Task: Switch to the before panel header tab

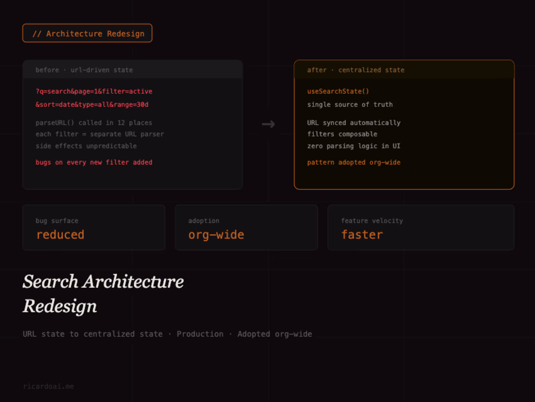Action: click(x=83, y=70)
